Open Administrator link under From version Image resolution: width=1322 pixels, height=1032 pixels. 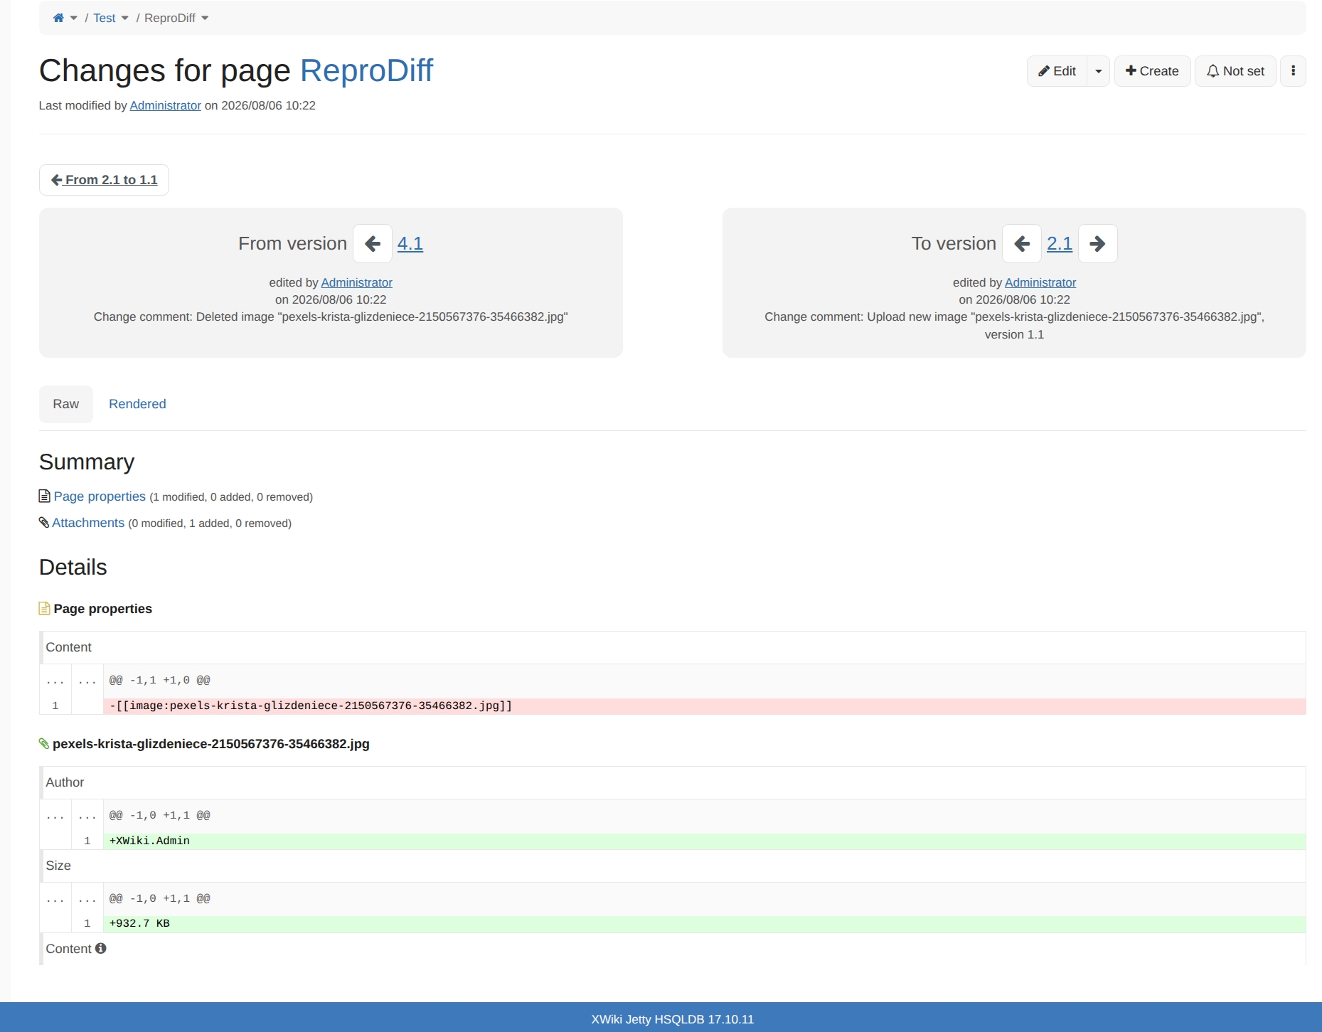coord(356,282)
